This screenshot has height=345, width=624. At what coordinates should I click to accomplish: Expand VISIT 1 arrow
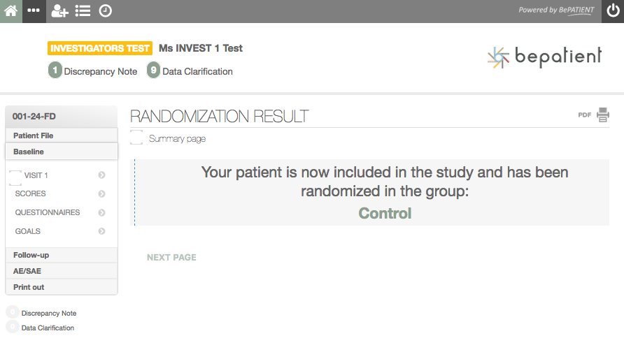pyautogui.click(x=101, y=175)
